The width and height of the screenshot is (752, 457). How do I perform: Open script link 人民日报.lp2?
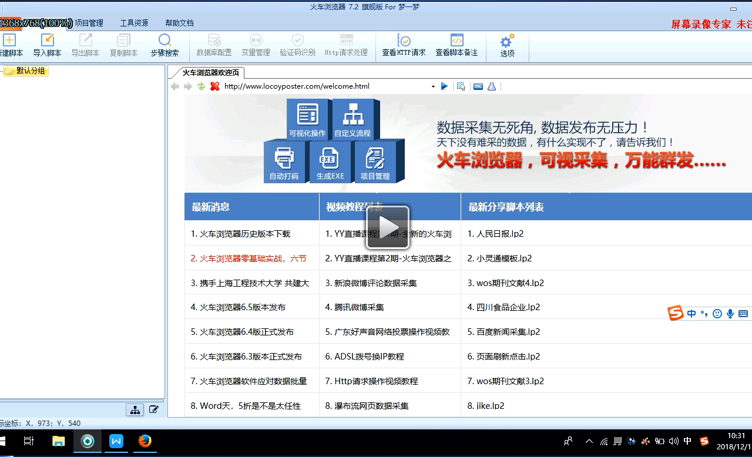point(500,234)
